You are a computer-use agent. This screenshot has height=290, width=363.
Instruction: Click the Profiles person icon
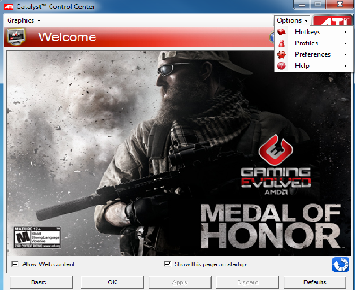tap(282, 43)
